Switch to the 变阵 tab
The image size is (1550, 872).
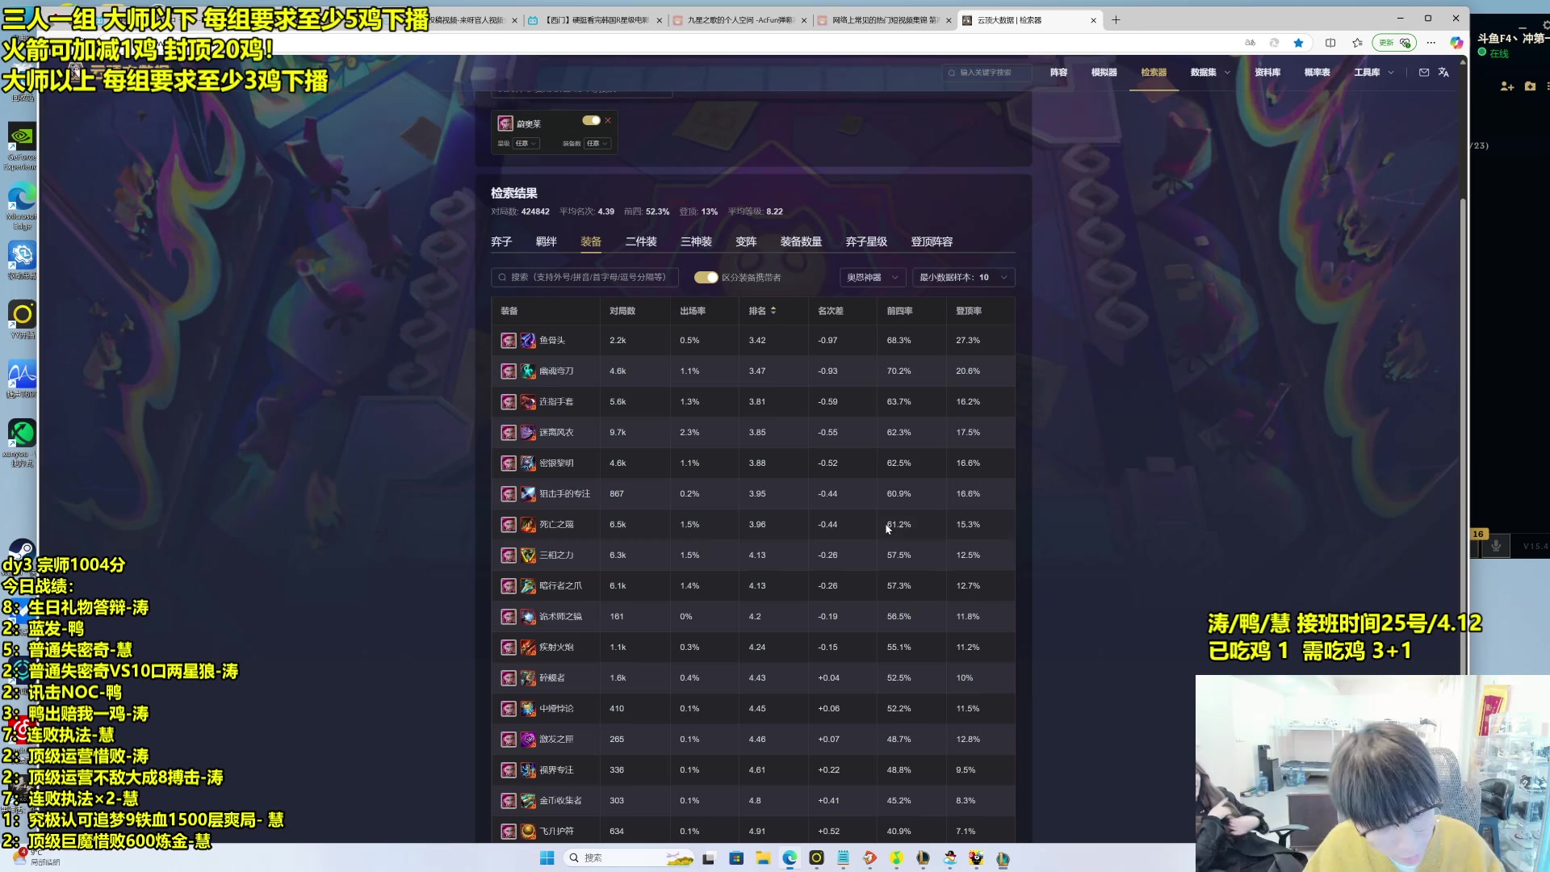tap(746, 242)
